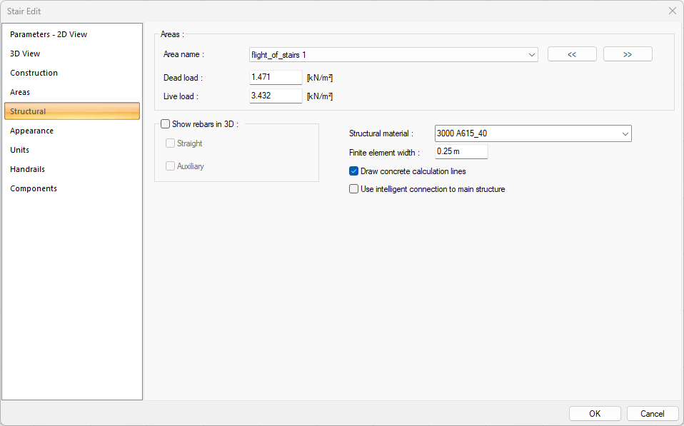This screenshot has width=684, height=426.
Task: Confirm changes with OK button
Action: pos(595,413)
